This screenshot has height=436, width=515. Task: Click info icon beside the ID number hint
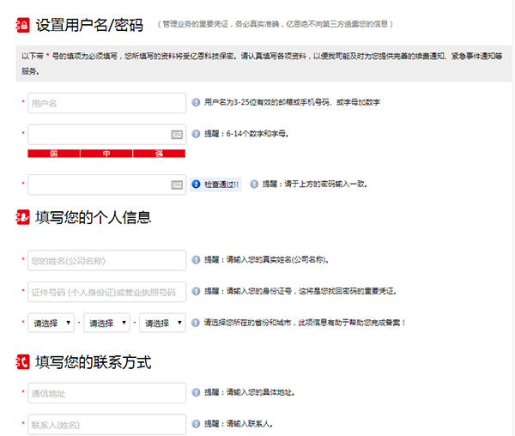(x=197, y=292)
